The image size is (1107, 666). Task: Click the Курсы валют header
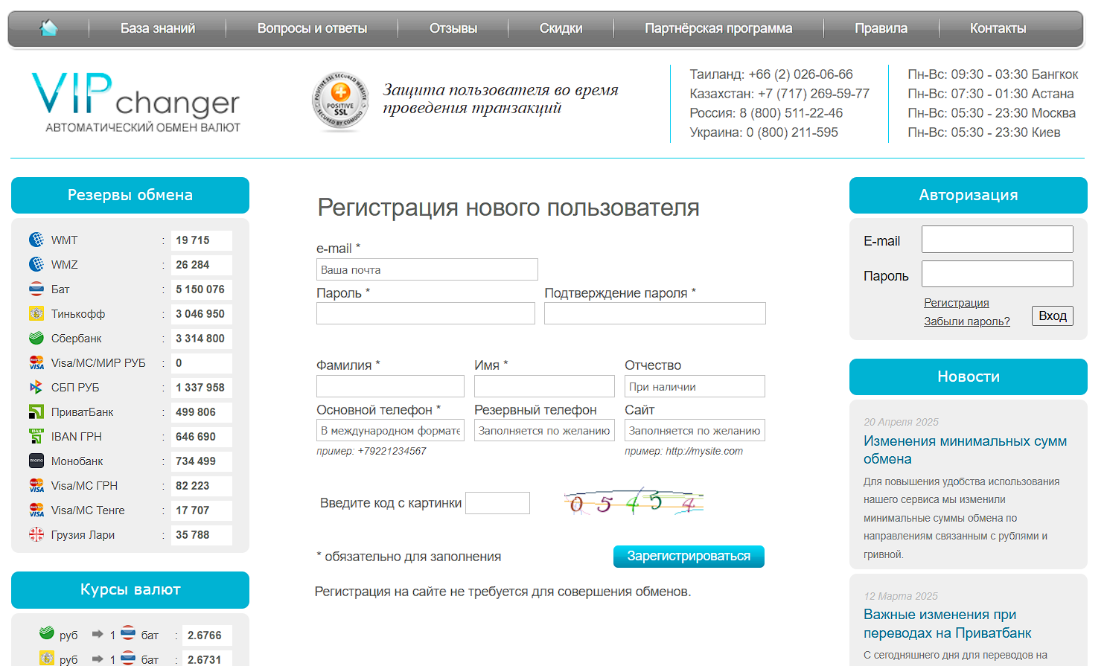130,589
